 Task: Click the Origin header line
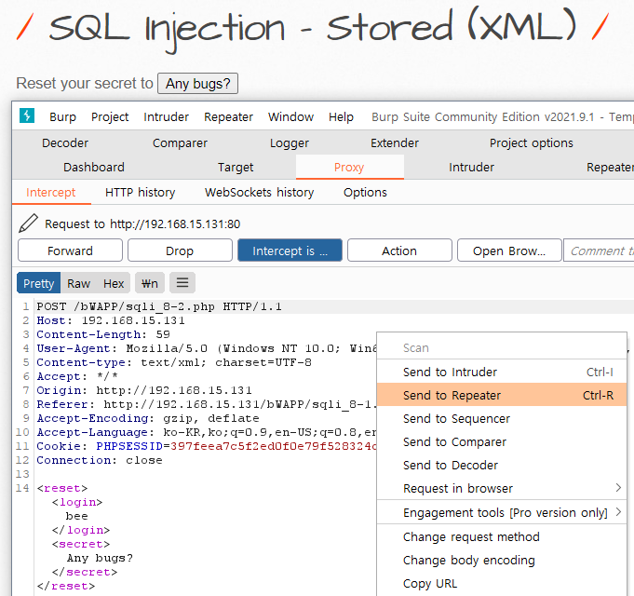pos(144,390)
